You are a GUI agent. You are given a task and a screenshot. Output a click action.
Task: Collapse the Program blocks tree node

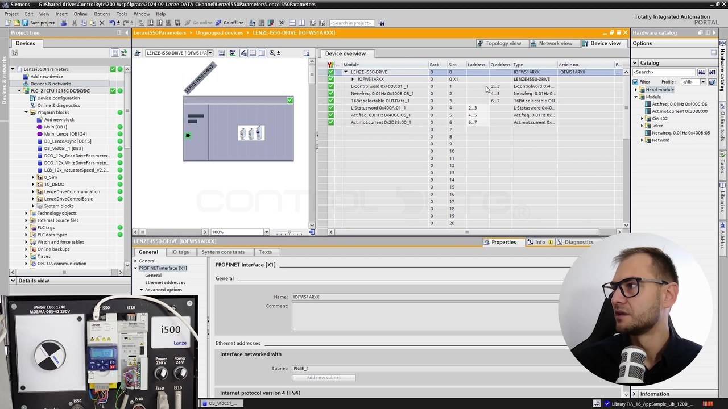click(26, 112)
